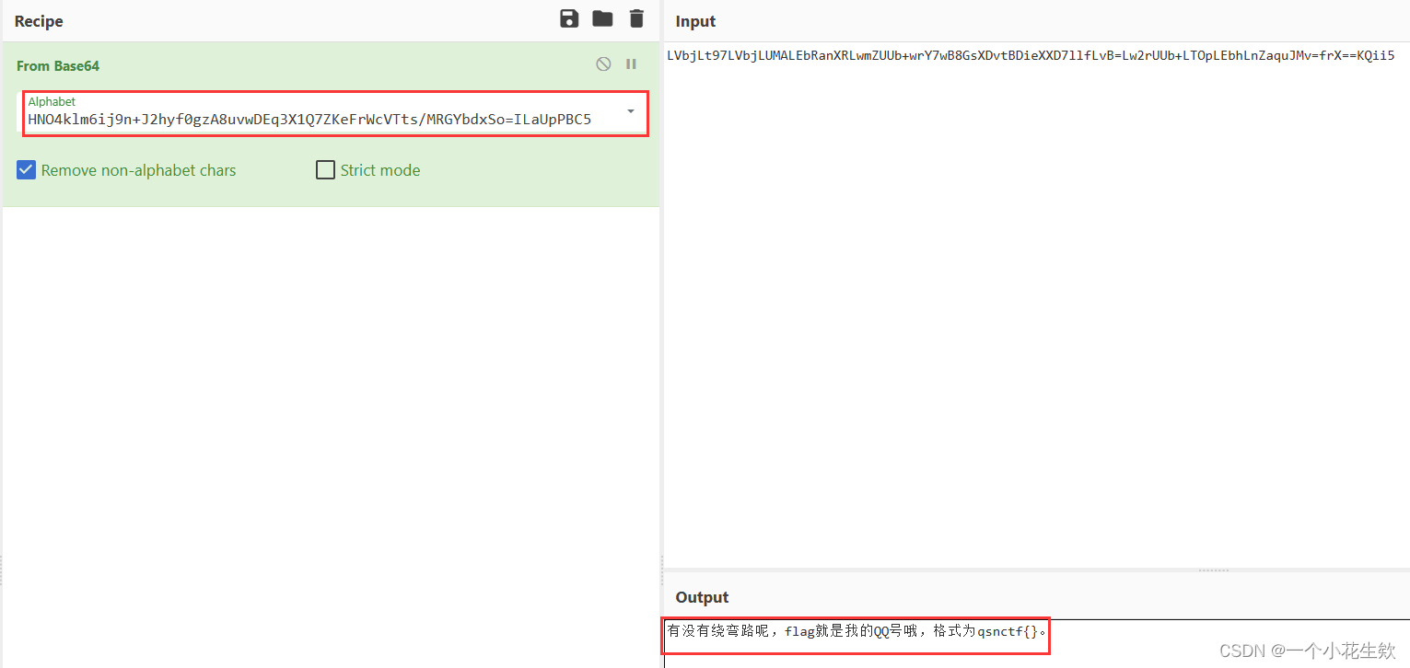Click the Strict mode label text

point(380,170)
